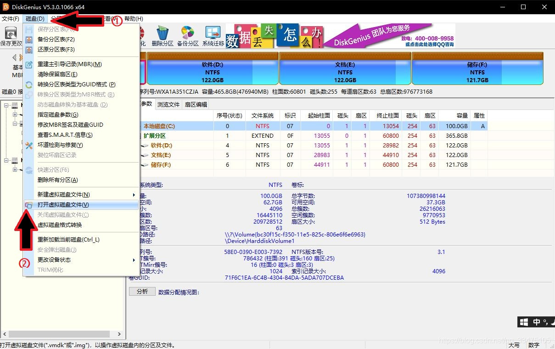The image size is (555, 349).
Task: Select 打开虚拟磁盘文件(V) menu entry
Action: (81, 205)
